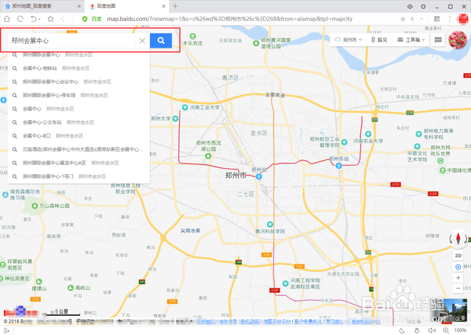Click the compass to reset map orientation

(457, 239)
